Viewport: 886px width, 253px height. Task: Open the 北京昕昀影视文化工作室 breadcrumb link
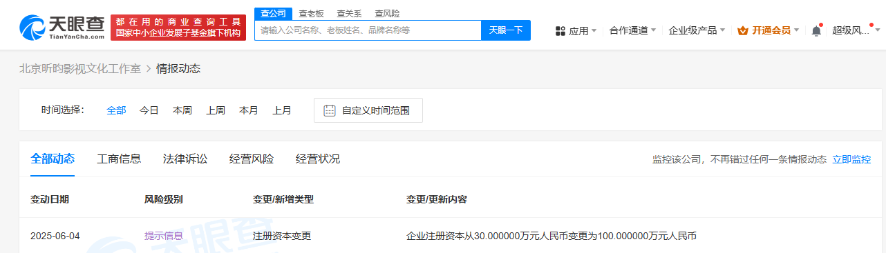click(79, 69)
